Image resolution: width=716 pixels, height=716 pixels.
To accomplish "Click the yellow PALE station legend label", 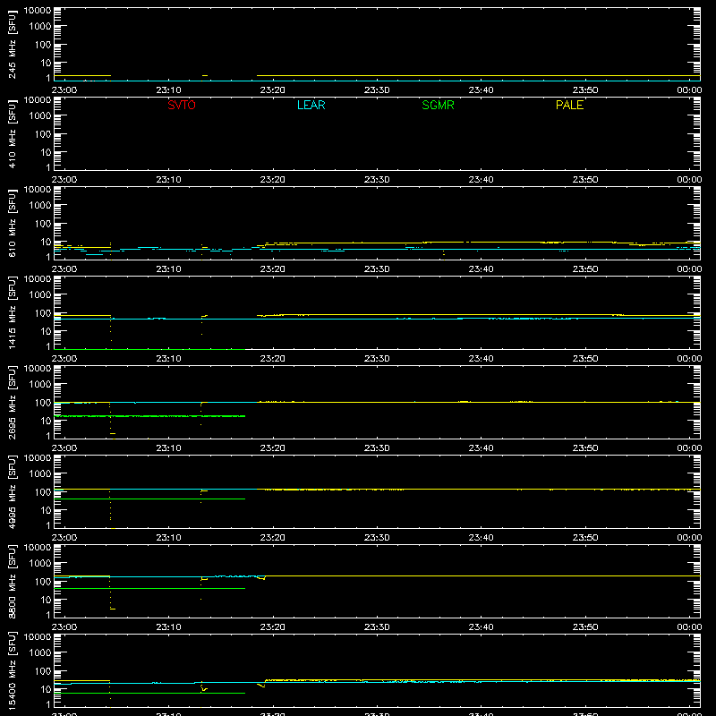I will pos(569,105).
